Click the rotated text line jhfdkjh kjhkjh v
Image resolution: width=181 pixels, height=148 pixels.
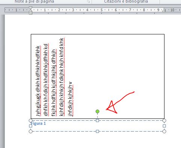click(x=71, y=99)
